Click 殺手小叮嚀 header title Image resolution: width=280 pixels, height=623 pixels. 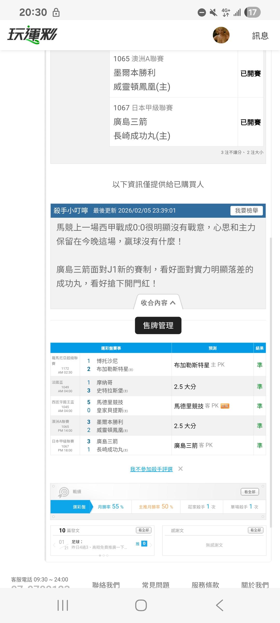coord(71,211)
